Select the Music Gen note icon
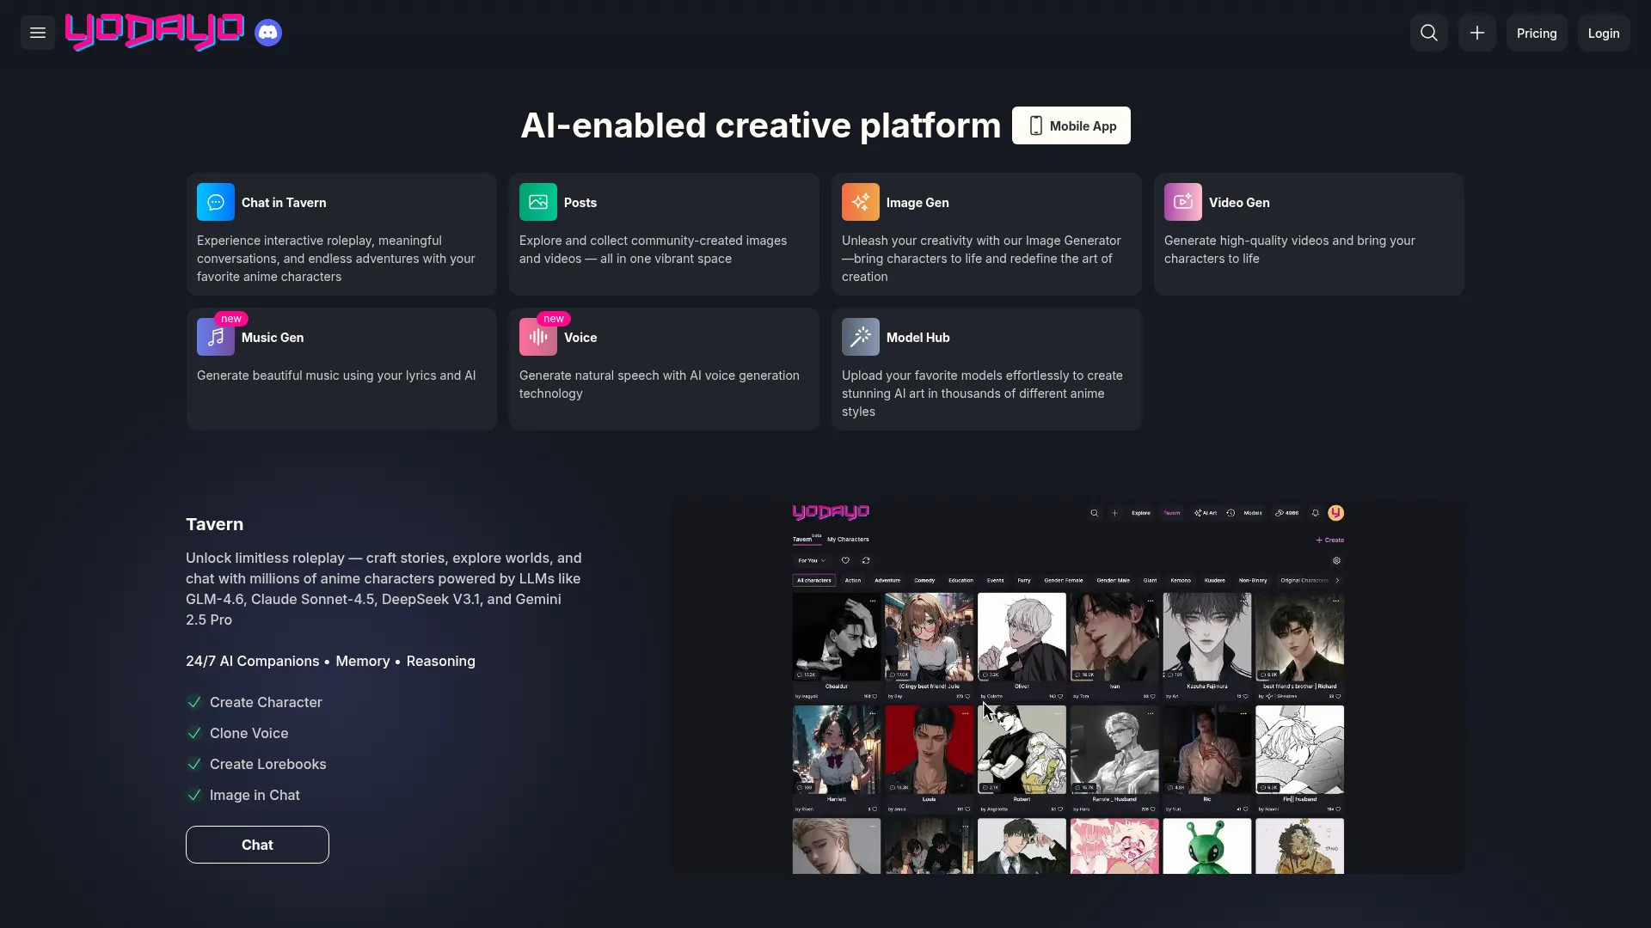1651x928 pixels. (x=215, y=337)
